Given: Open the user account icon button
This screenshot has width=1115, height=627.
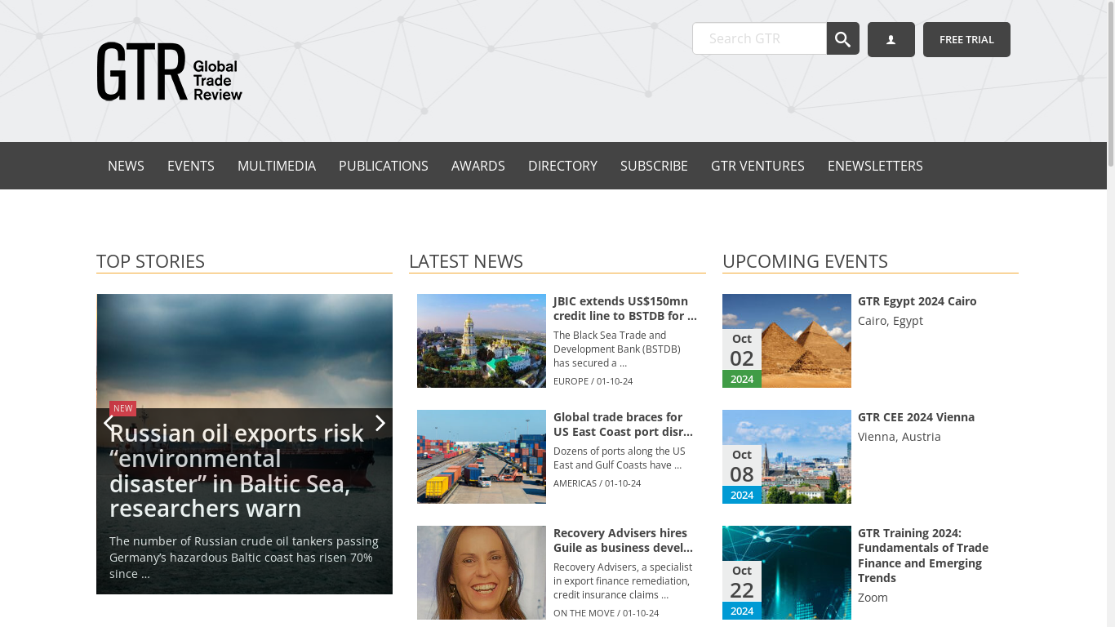Looking at the screenshot, I should pyautogui.click(x=891, y=39).
